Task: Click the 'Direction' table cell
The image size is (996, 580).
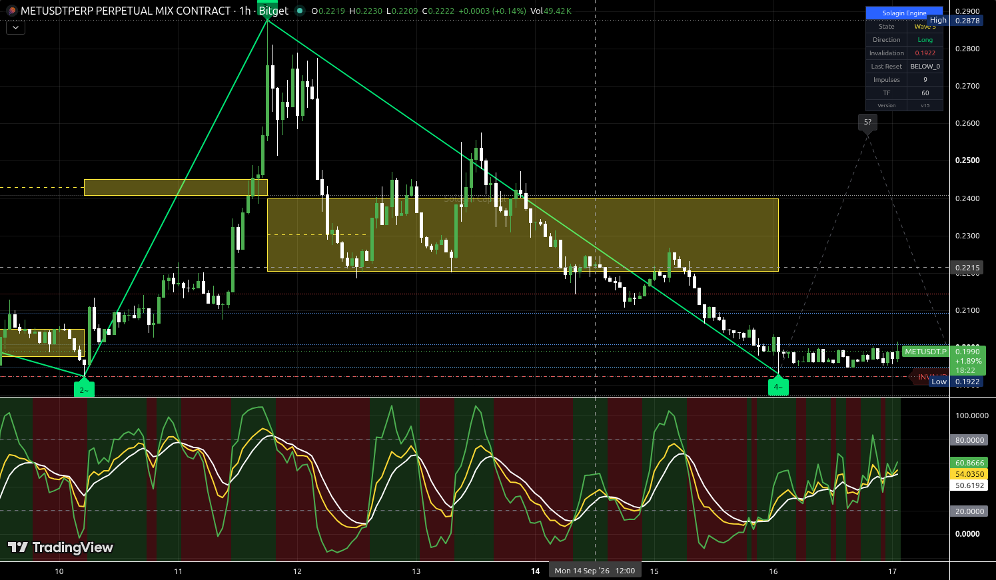Action: pyautogui.click(x=887, y=40)
